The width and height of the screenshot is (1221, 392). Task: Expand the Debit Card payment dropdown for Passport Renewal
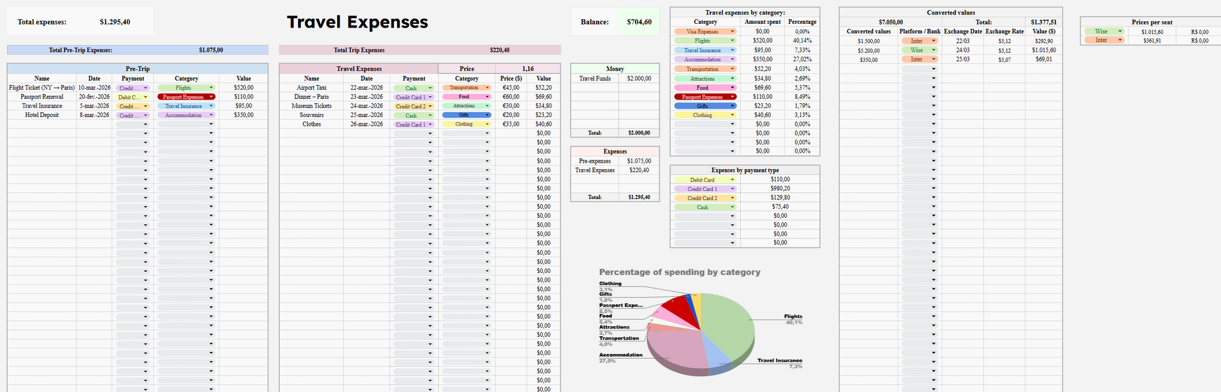coord(133,97)
